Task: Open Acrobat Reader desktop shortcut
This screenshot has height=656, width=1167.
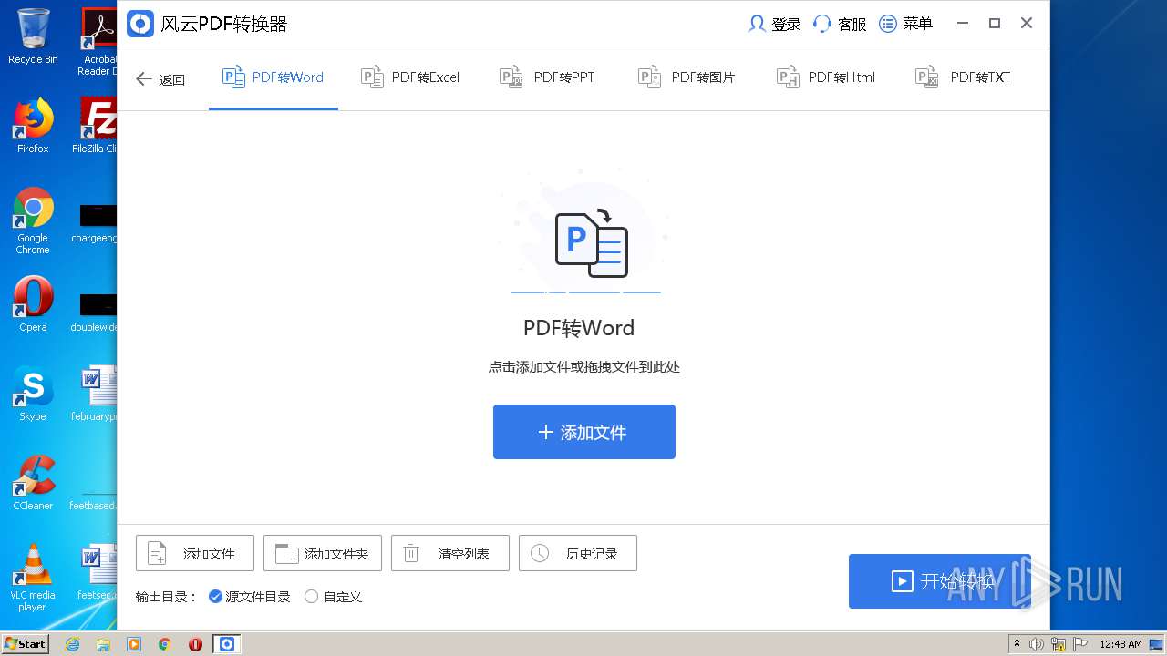Action: point(98,42)
